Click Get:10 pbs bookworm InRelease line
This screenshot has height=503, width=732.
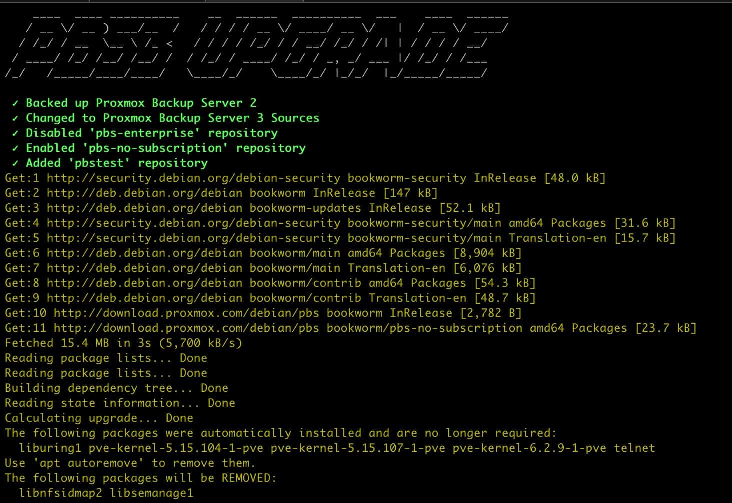click(263, 313)
